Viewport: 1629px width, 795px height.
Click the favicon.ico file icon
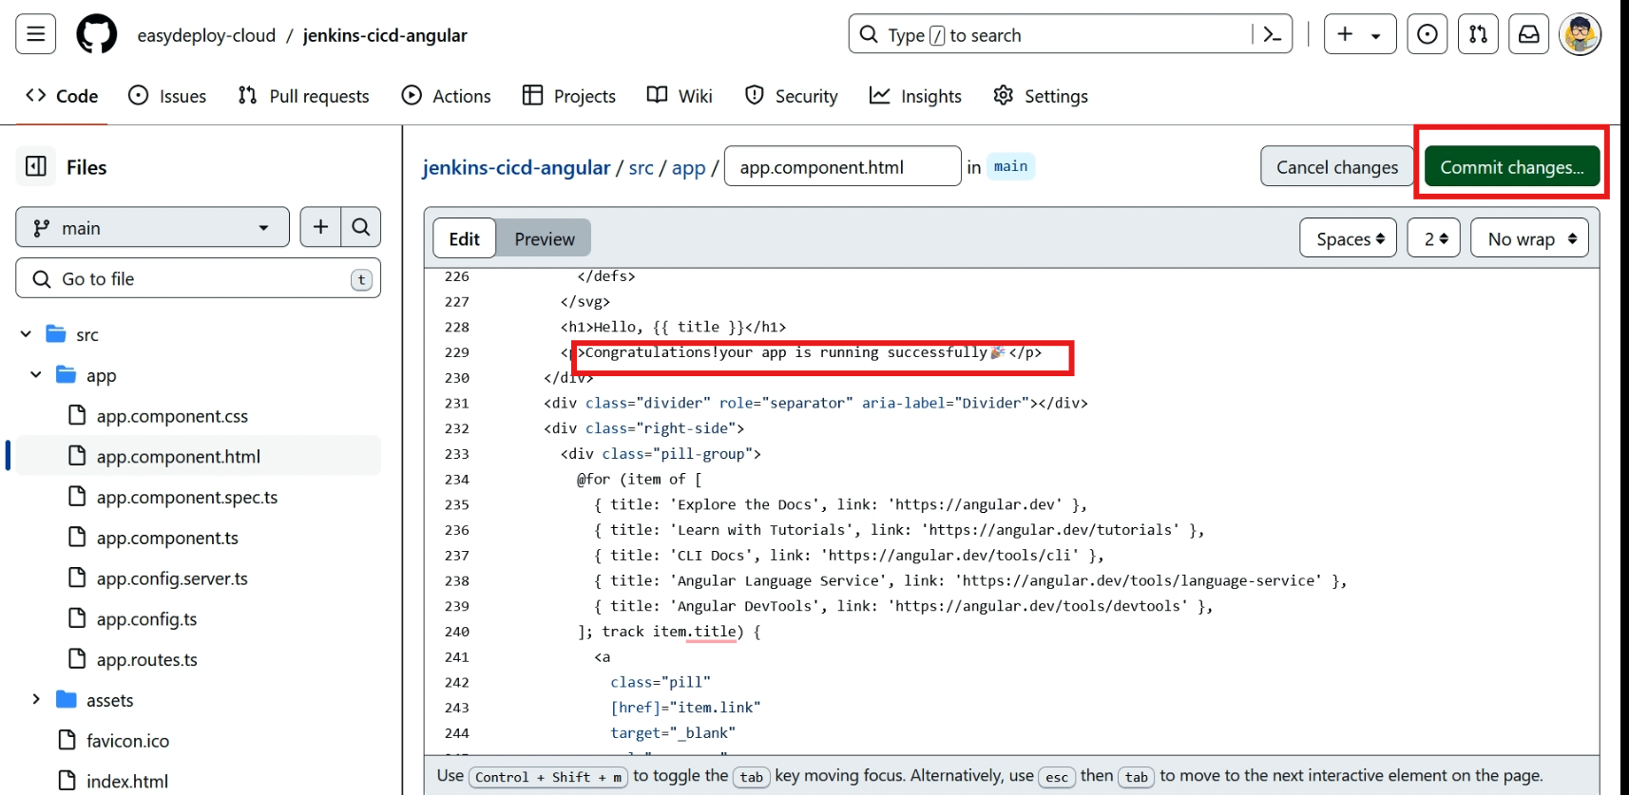(67, 740)
